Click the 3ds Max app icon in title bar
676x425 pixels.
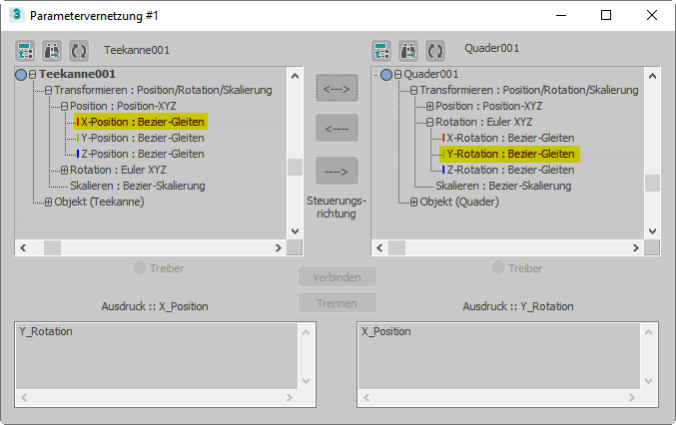click(16, 15)
